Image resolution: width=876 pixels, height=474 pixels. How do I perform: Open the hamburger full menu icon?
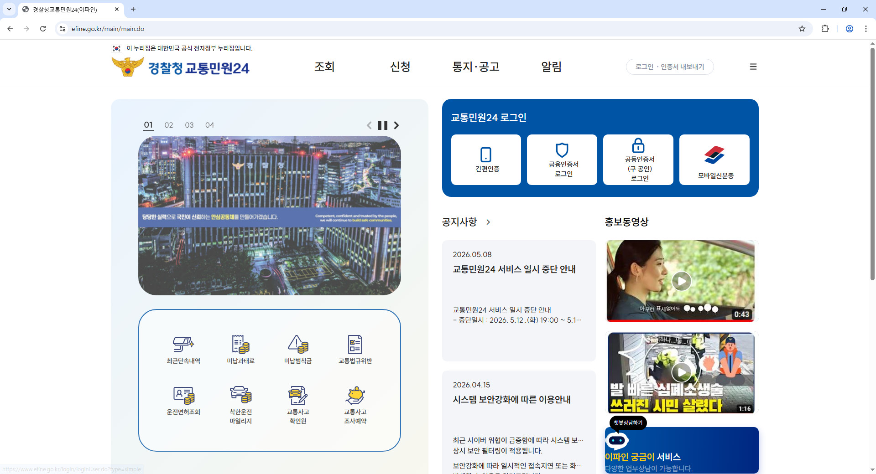(x=753, y=67)
